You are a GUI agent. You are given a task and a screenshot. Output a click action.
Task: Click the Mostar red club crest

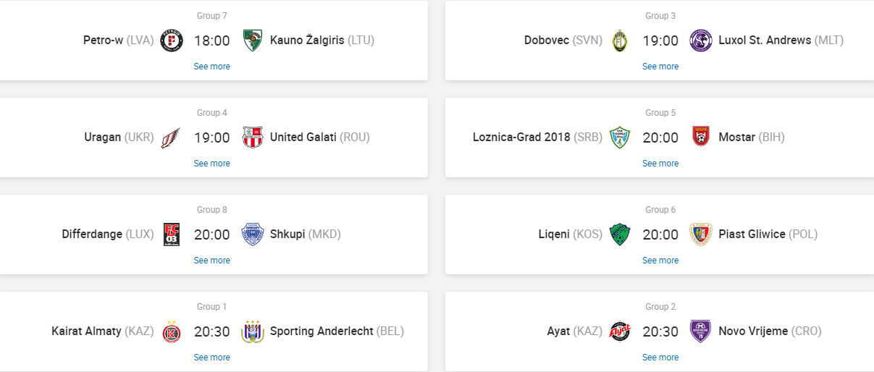[701, 138]
